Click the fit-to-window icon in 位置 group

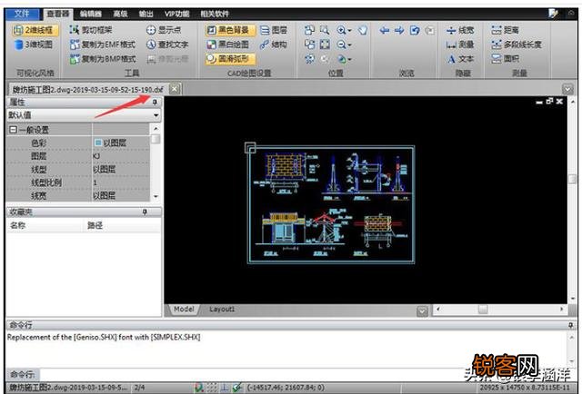[x=325, y=44]
